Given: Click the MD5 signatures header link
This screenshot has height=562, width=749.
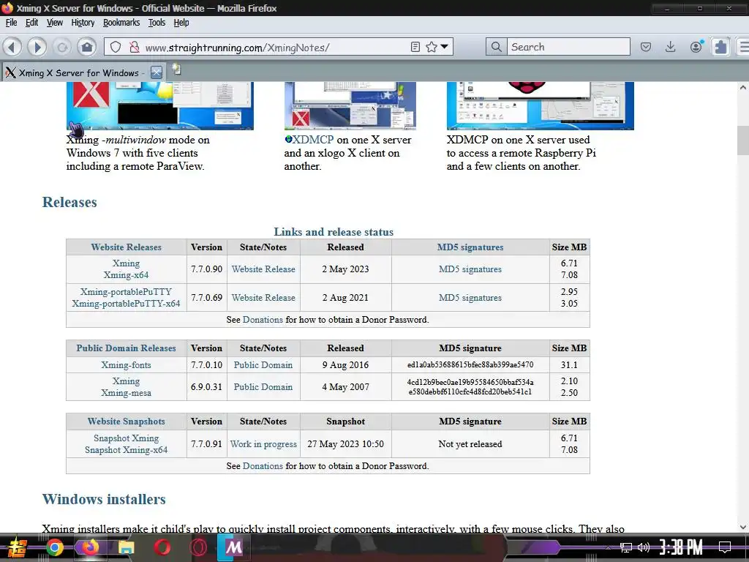Looking at the screenshot, I should click(470, 247).
